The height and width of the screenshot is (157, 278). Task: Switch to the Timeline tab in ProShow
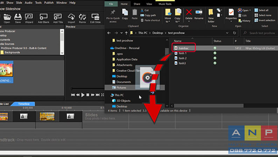24,104
